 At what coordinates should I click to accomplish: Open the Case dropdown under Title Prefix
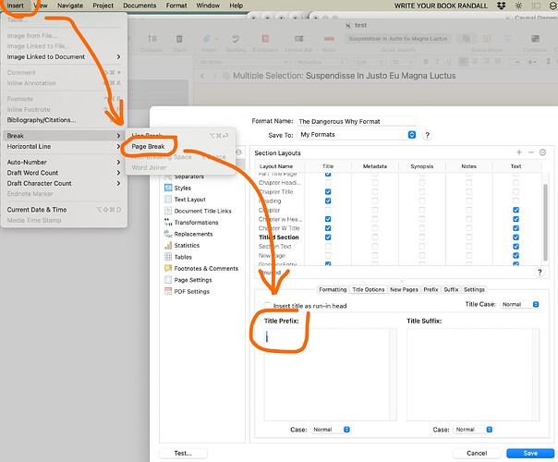click(x=331, y=430)
